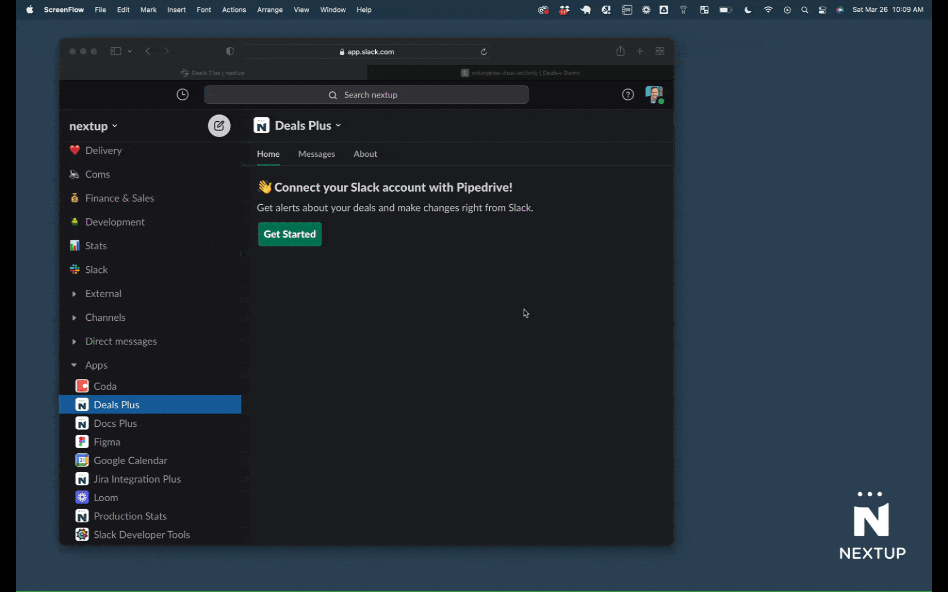Click the app.slack.com address bar
This screenshot has width=948, height=592.
coord(367,51)
